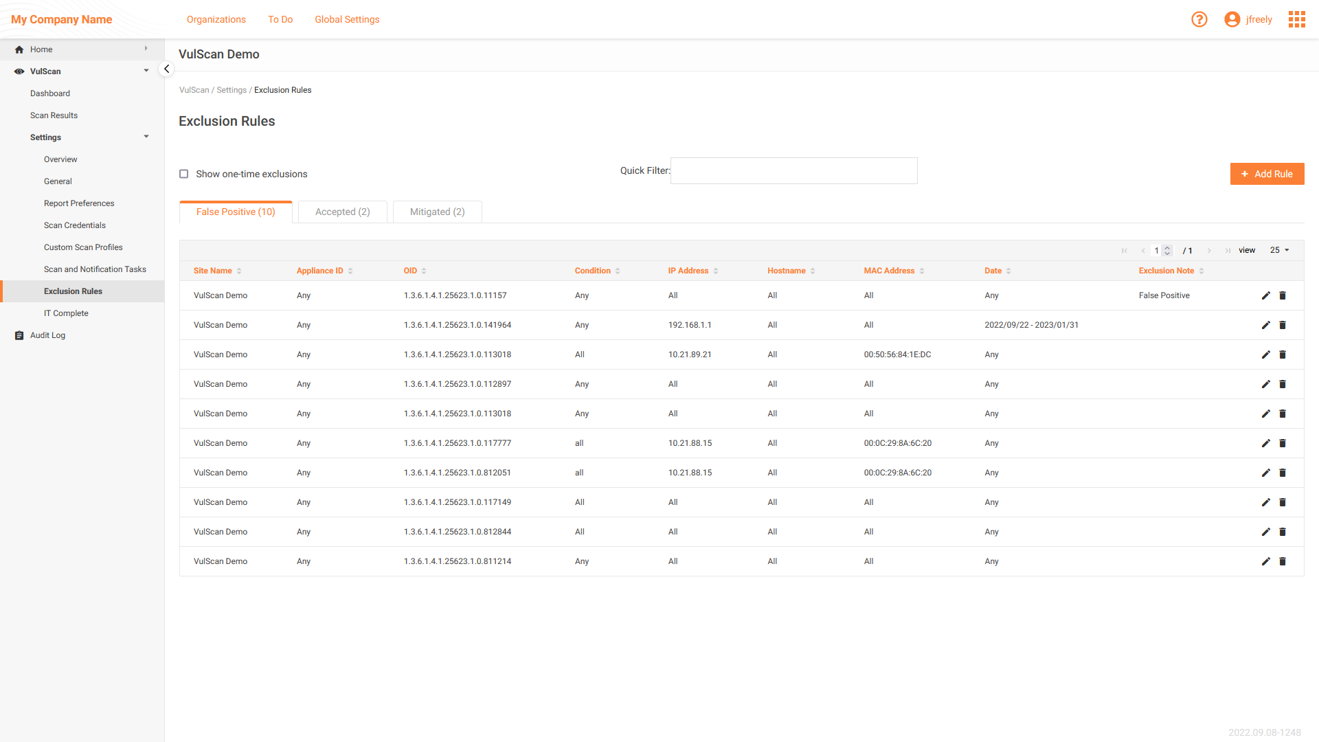Click the Quick Filter input field
This screenshot has width=1319, height=742.
coord(796,170)
